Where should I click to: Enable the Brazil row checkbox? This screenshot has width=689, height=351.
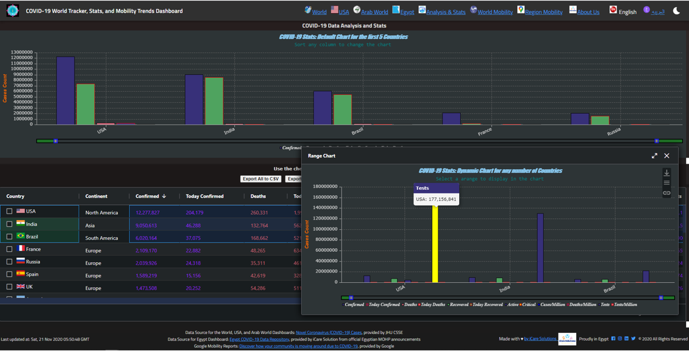coord(9,237)
